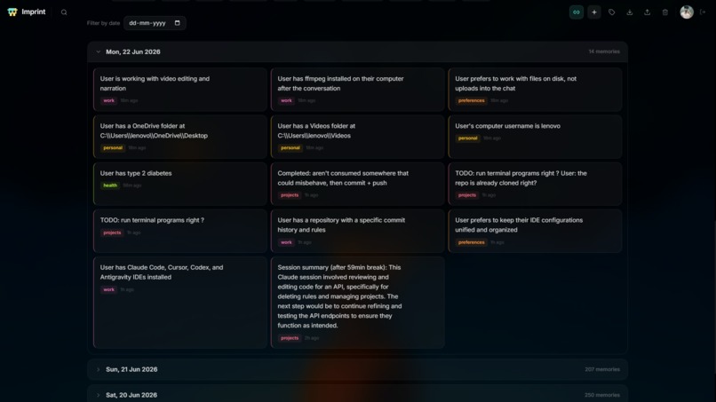The image size is (716, 402).
Task: Open the user avatar profile
Action: tap(687, 12)
